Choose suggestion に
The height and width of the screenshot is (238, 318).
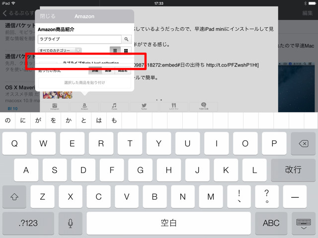pos(23,120)
